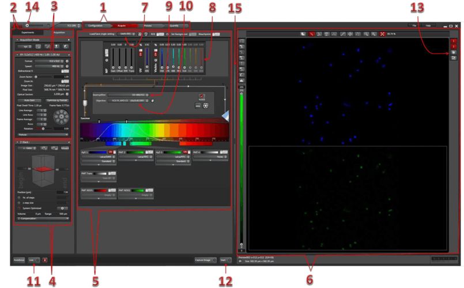Screen dimensions: 464x288
Task: Show channel 1 in the viewer
Action: (x=454, y=41)
